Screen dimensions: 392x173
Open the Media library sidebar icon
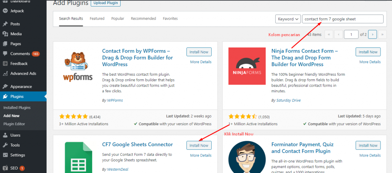[5, 34]
